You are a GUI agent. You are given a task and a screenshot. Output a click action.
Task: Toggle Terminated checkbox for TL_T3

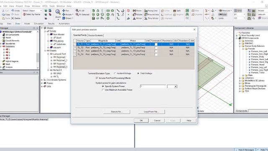156,51
